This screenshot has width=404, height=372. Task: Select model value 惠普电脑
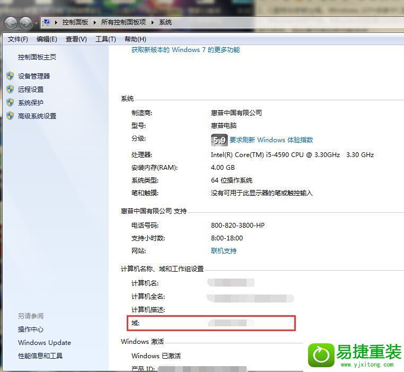[224, 126]
